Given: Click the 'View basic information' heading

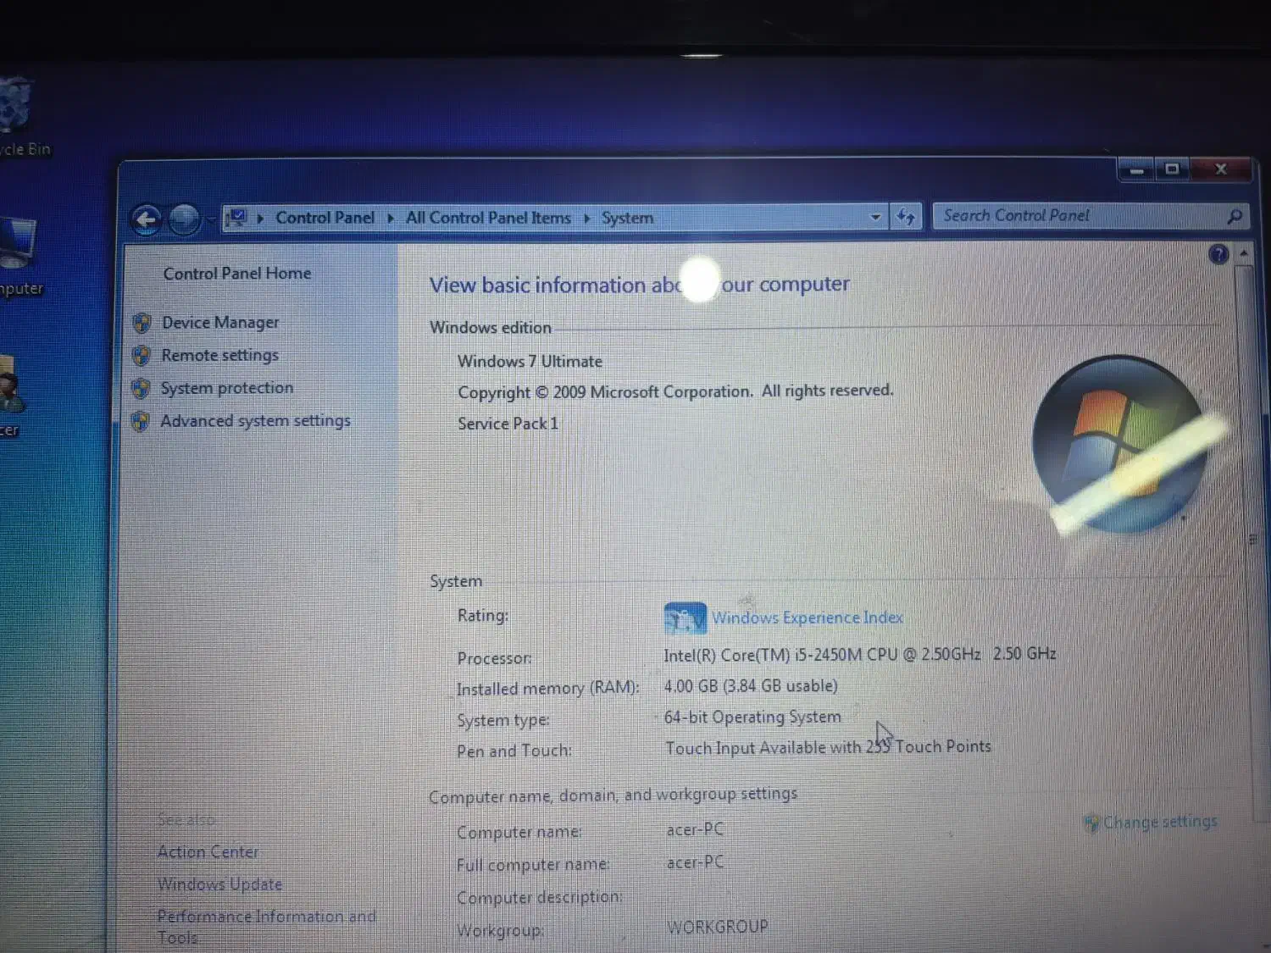Looking at the screenshot, I should [x=639, y=285].
